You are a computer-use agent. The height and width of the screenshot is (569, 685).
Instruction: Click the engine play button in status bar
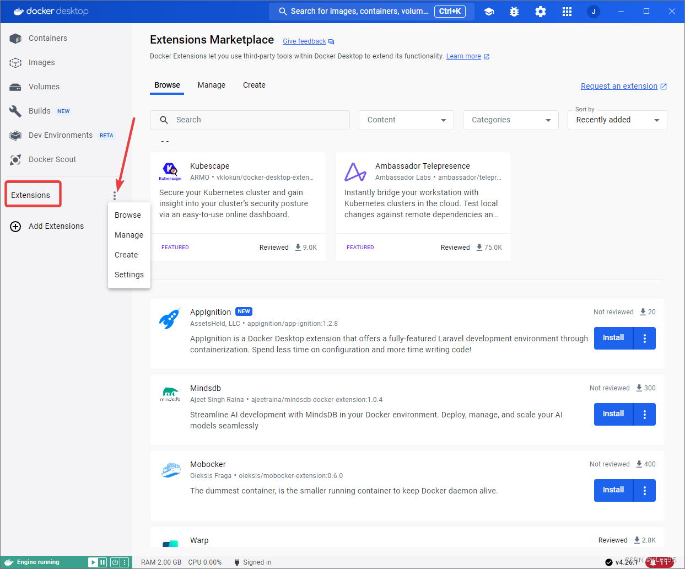click(93, 562)
